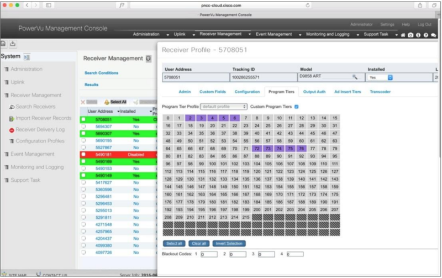Switch to the Configuration tab
The width and height of the screenshot is (442, 278).
tap(247, 92)
